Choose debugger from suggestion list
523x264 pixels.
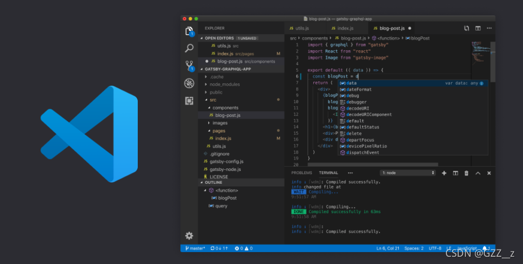coord(413,102)
